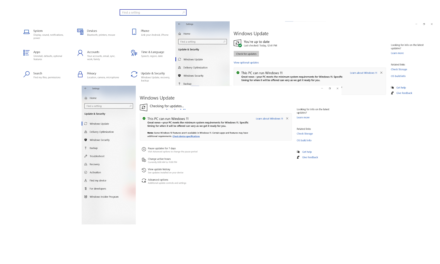This screenshot has width=440, height=264.
Task: Open the Update & Security arrows icon on Settings home
Action: point(134,74)
